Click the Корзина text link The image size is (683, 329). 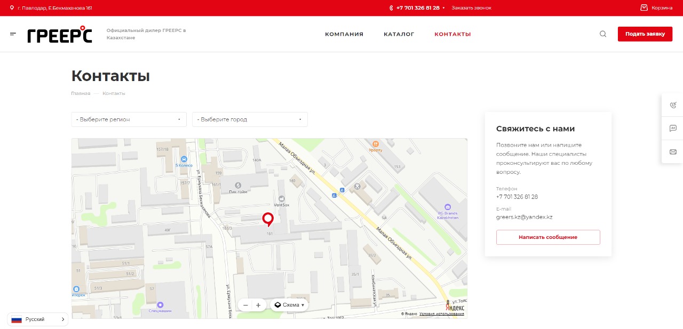[x=662, y=8]
